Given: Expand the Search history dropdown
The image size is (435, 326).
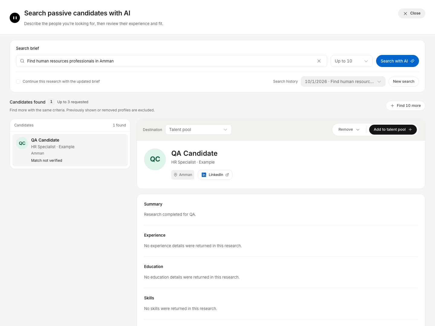Looking at the screenshot, I should tap(343, 81).
